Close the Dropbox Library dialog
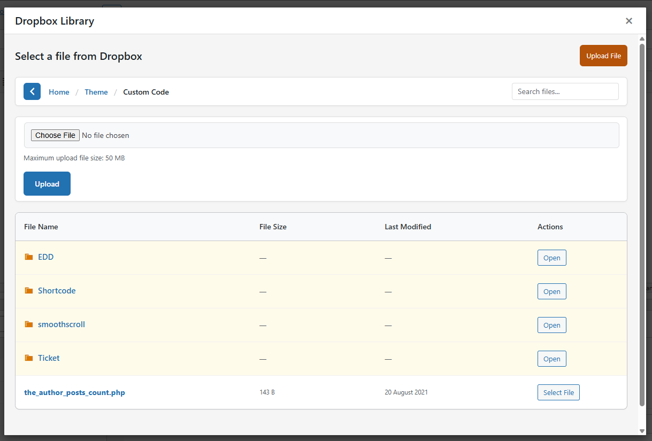 coord(628,21)
